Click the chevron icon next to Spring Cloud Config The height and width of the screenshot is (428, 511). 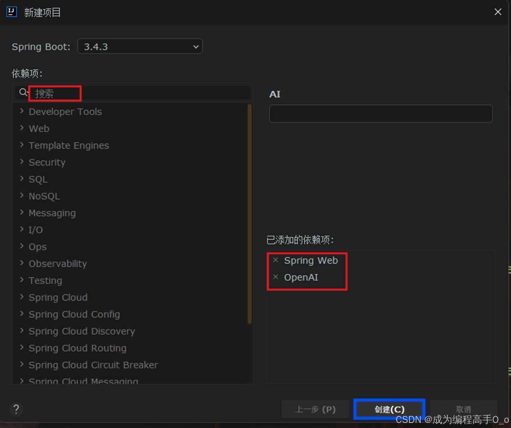[x=22, y=314]
